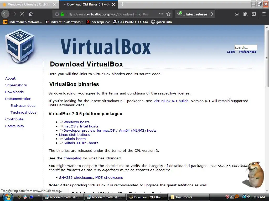The image size is (269, 201).
Task: Click the green padlock security icon
Action: [62, 14]
